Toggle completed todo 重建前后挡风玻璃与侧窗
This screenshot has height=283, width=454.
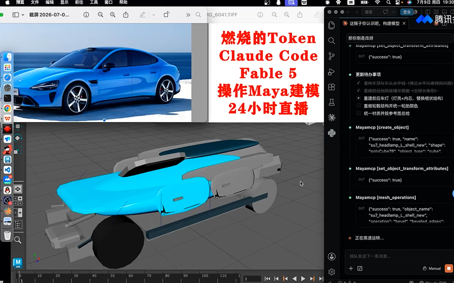359,91
